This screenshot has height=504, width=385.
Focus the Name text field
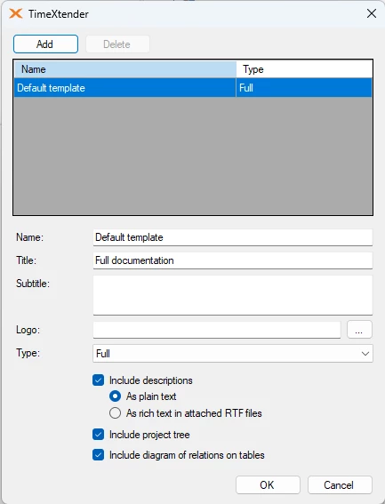click(233, 237)
